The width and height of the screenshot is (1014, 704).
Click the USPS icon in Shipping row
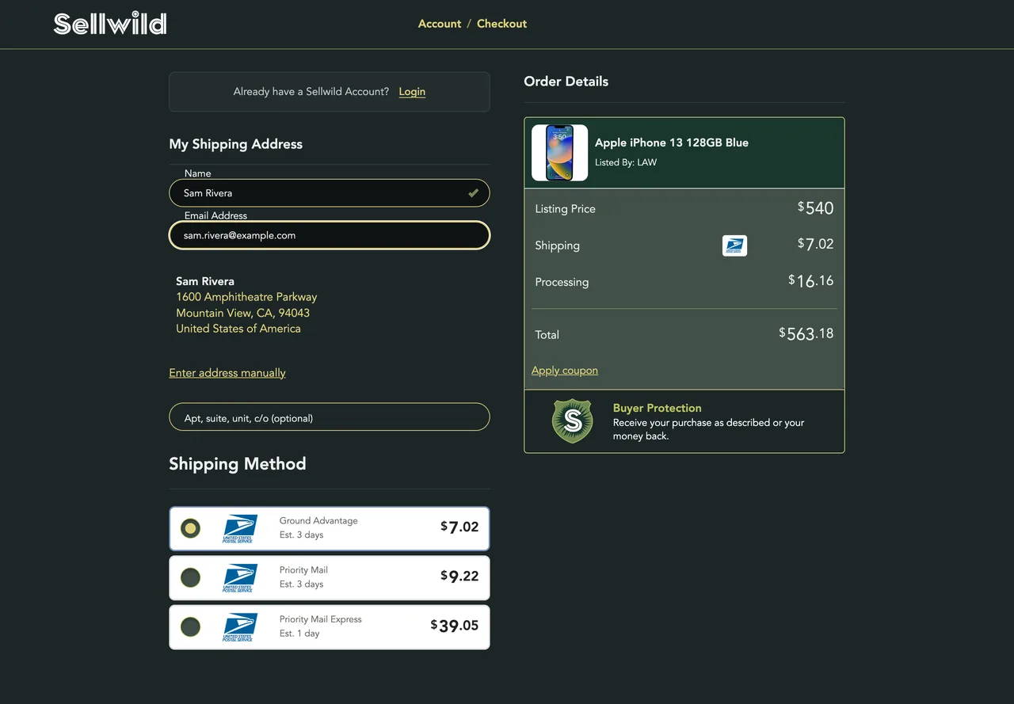[735, 245]
